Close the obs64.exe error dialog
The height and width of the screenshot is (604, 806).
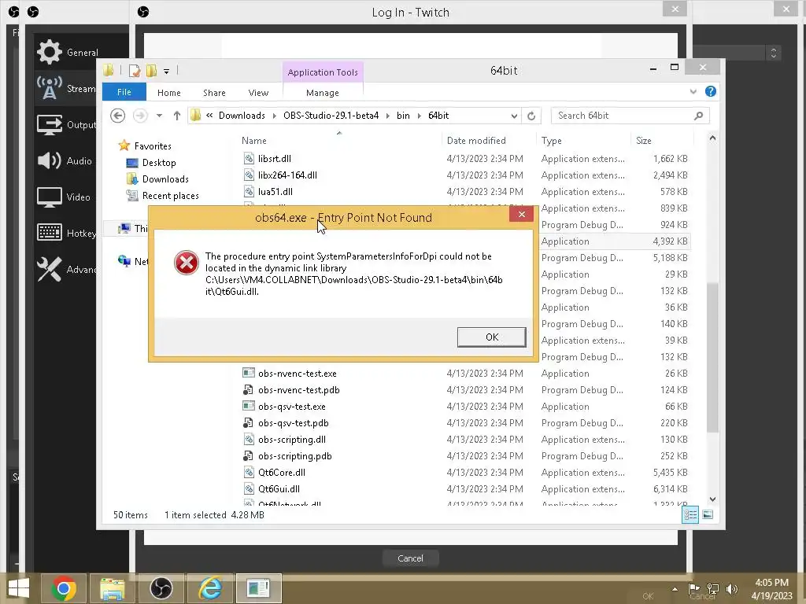[x=521, y=214]
